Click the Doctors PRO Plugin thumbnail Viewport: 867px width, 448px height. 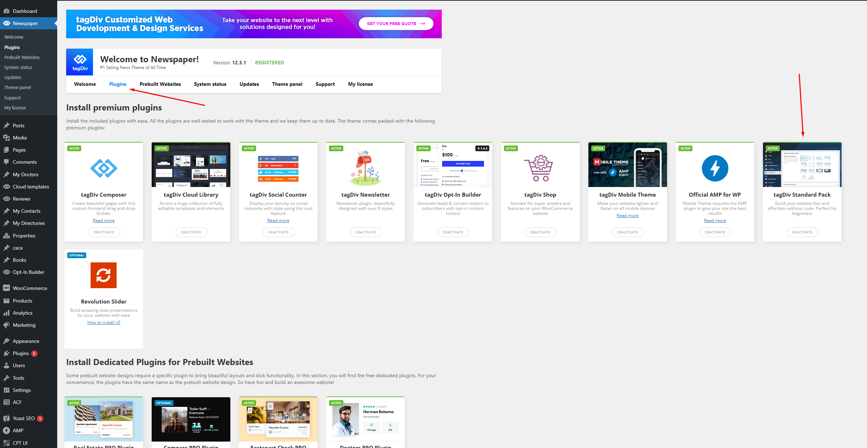point(366,419)
